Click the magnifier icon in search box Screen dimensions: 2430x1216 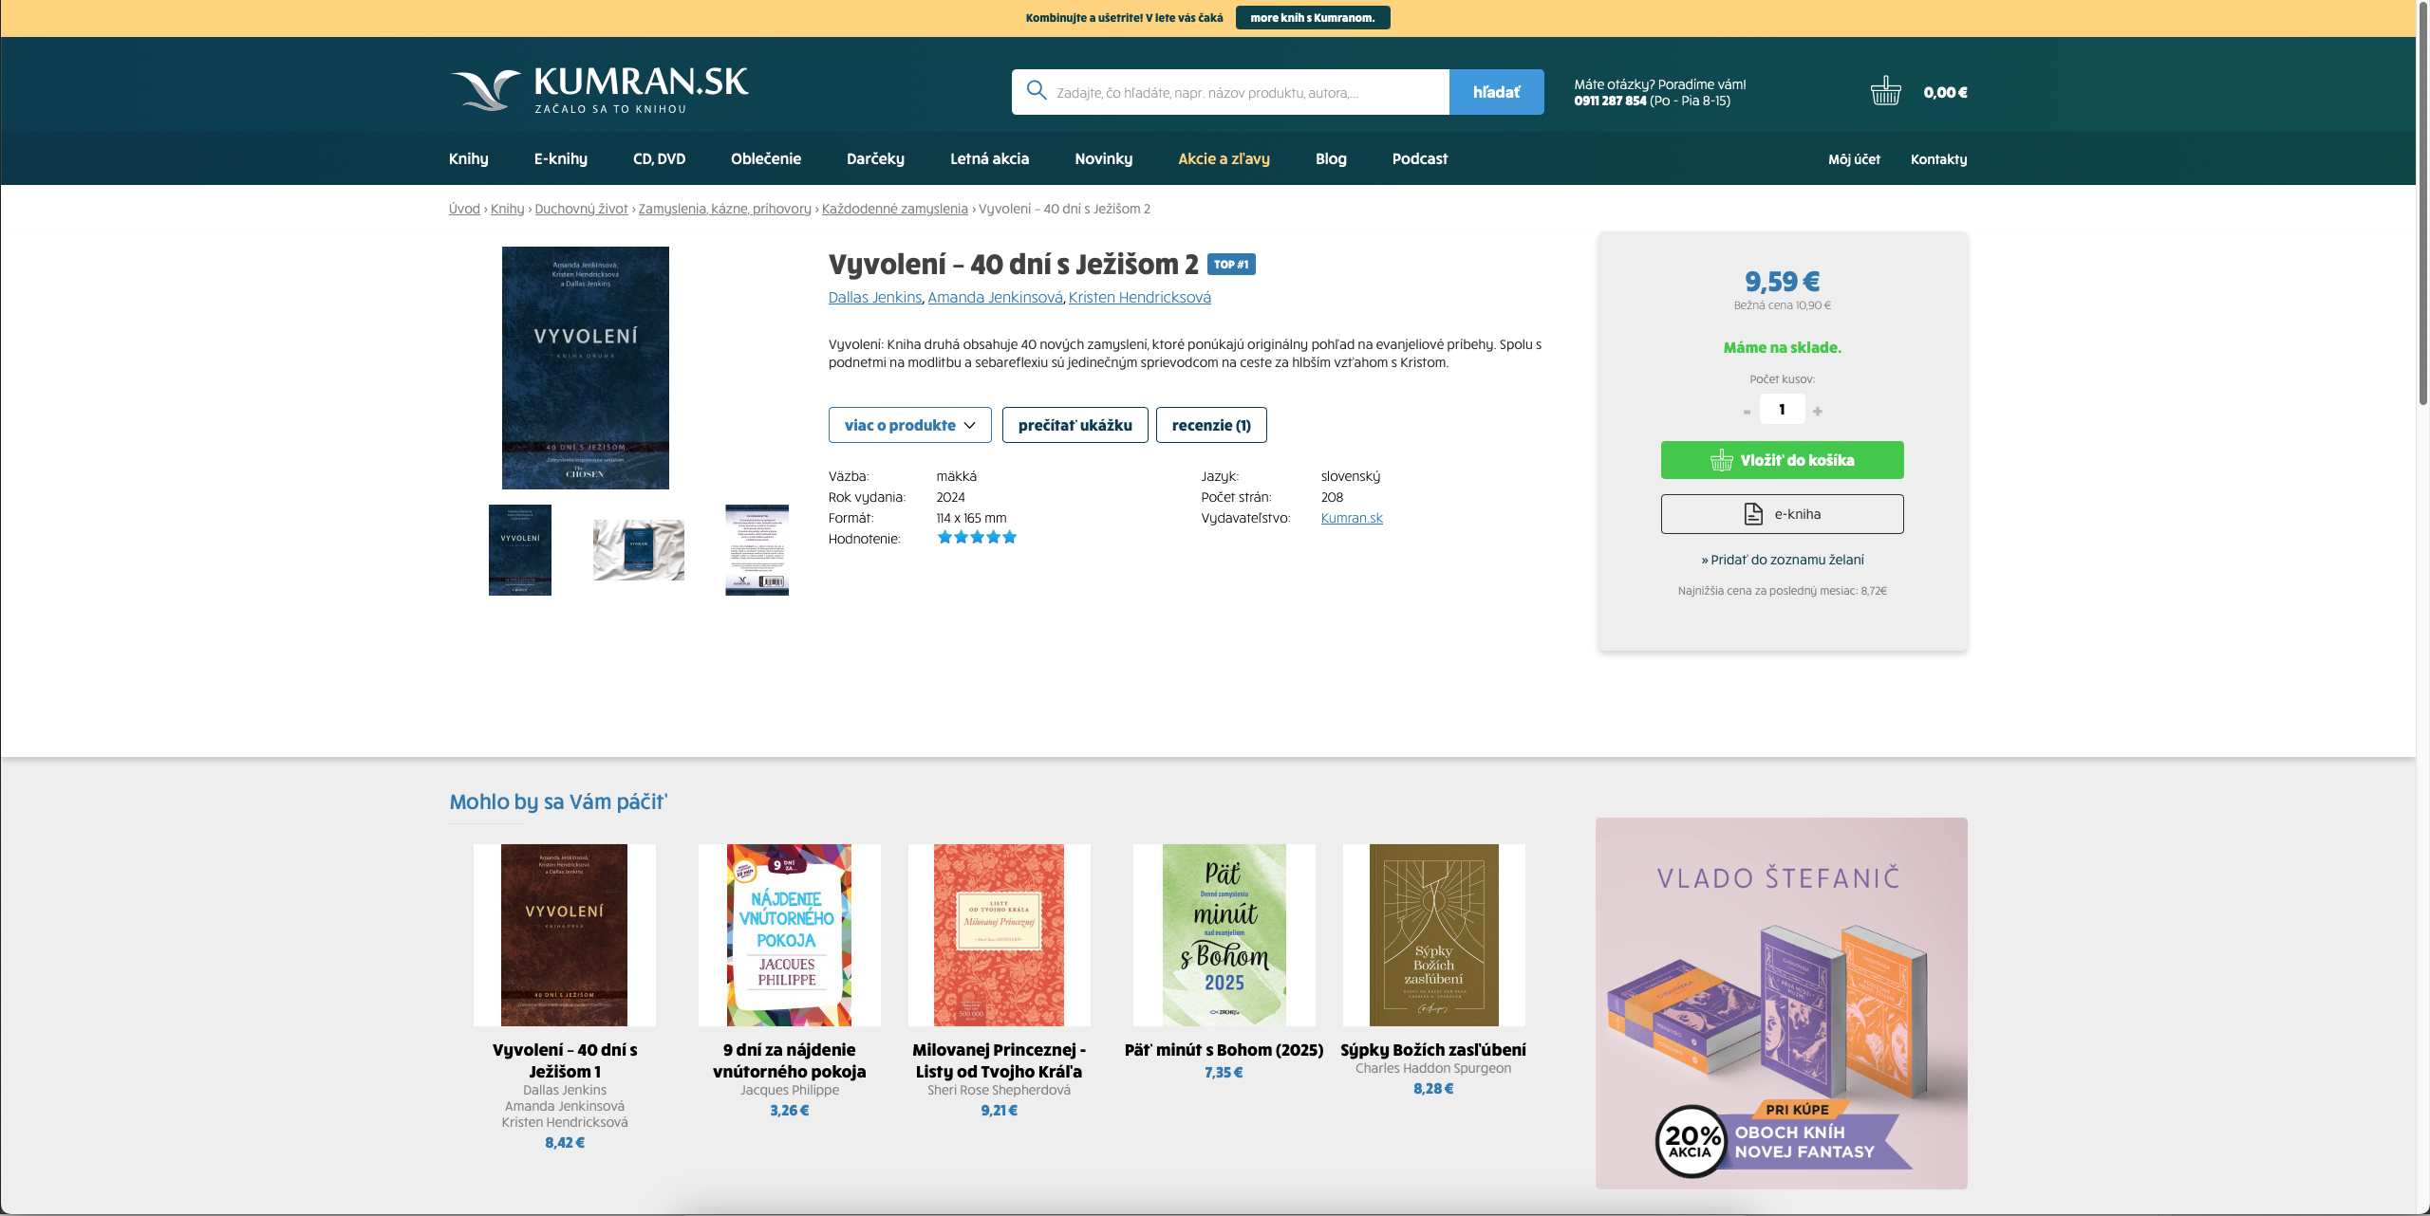click(1037, 91)
